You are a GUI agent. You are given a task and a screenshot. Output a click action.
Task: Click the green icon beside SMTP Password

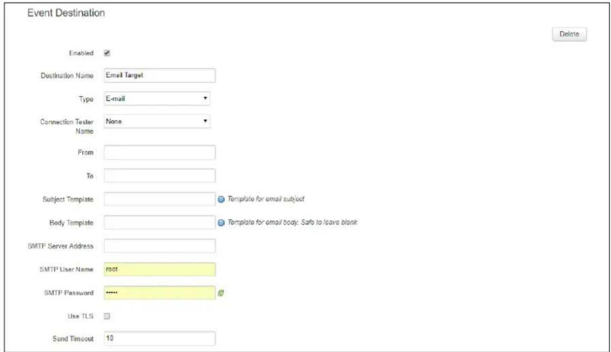[221, 293]
